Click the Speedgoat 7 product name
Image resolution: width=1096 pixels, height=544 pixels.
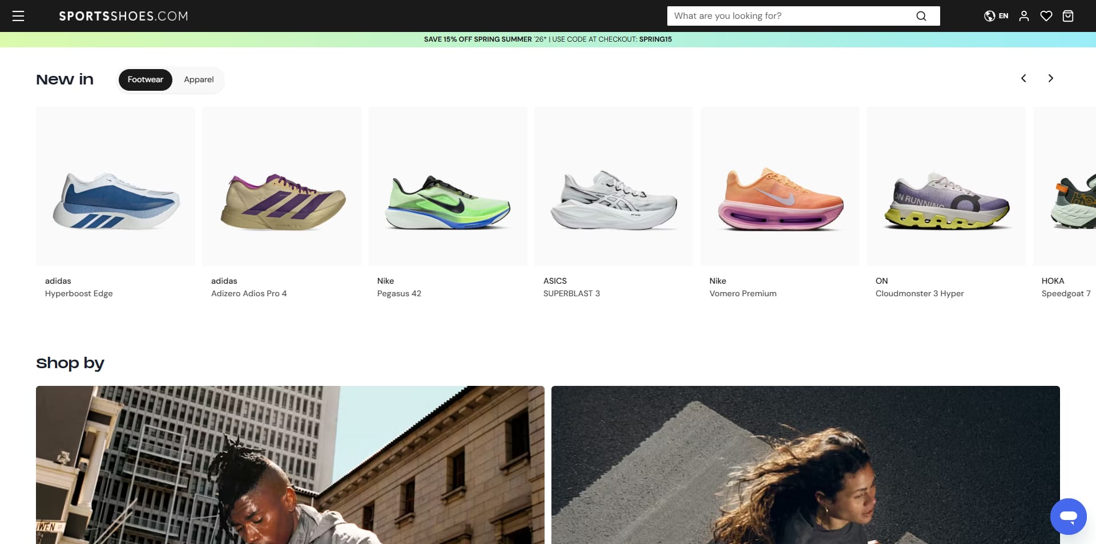click(x=1066, y=293)
